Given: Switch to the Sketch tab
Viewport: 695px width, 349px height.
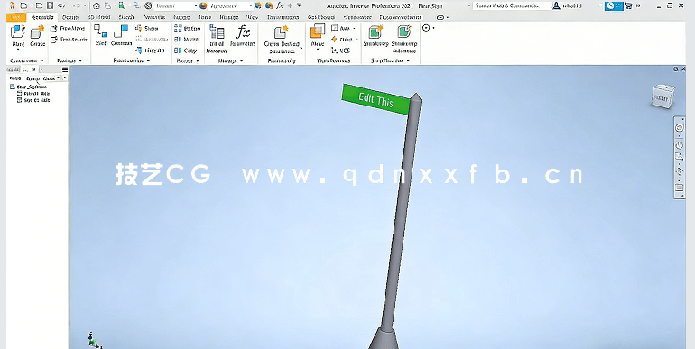Looking at the screenshot, I should [x=126, y=17].
